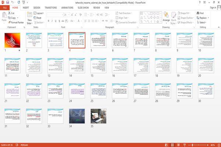Click Sign in link
This screenshot has height=147, width=221.
[x=213, y=8]
